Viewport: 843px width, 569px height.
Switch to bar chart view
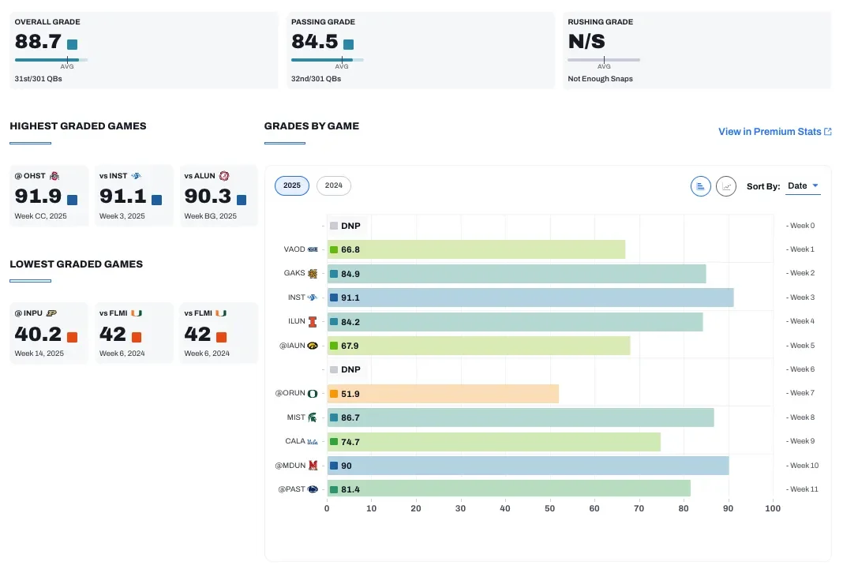pos(700,186)
